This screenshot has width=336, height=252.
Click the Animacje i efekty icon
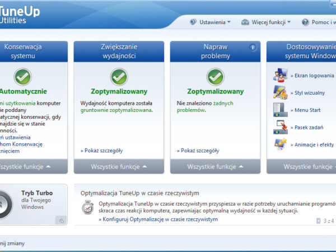click(280, 144)
